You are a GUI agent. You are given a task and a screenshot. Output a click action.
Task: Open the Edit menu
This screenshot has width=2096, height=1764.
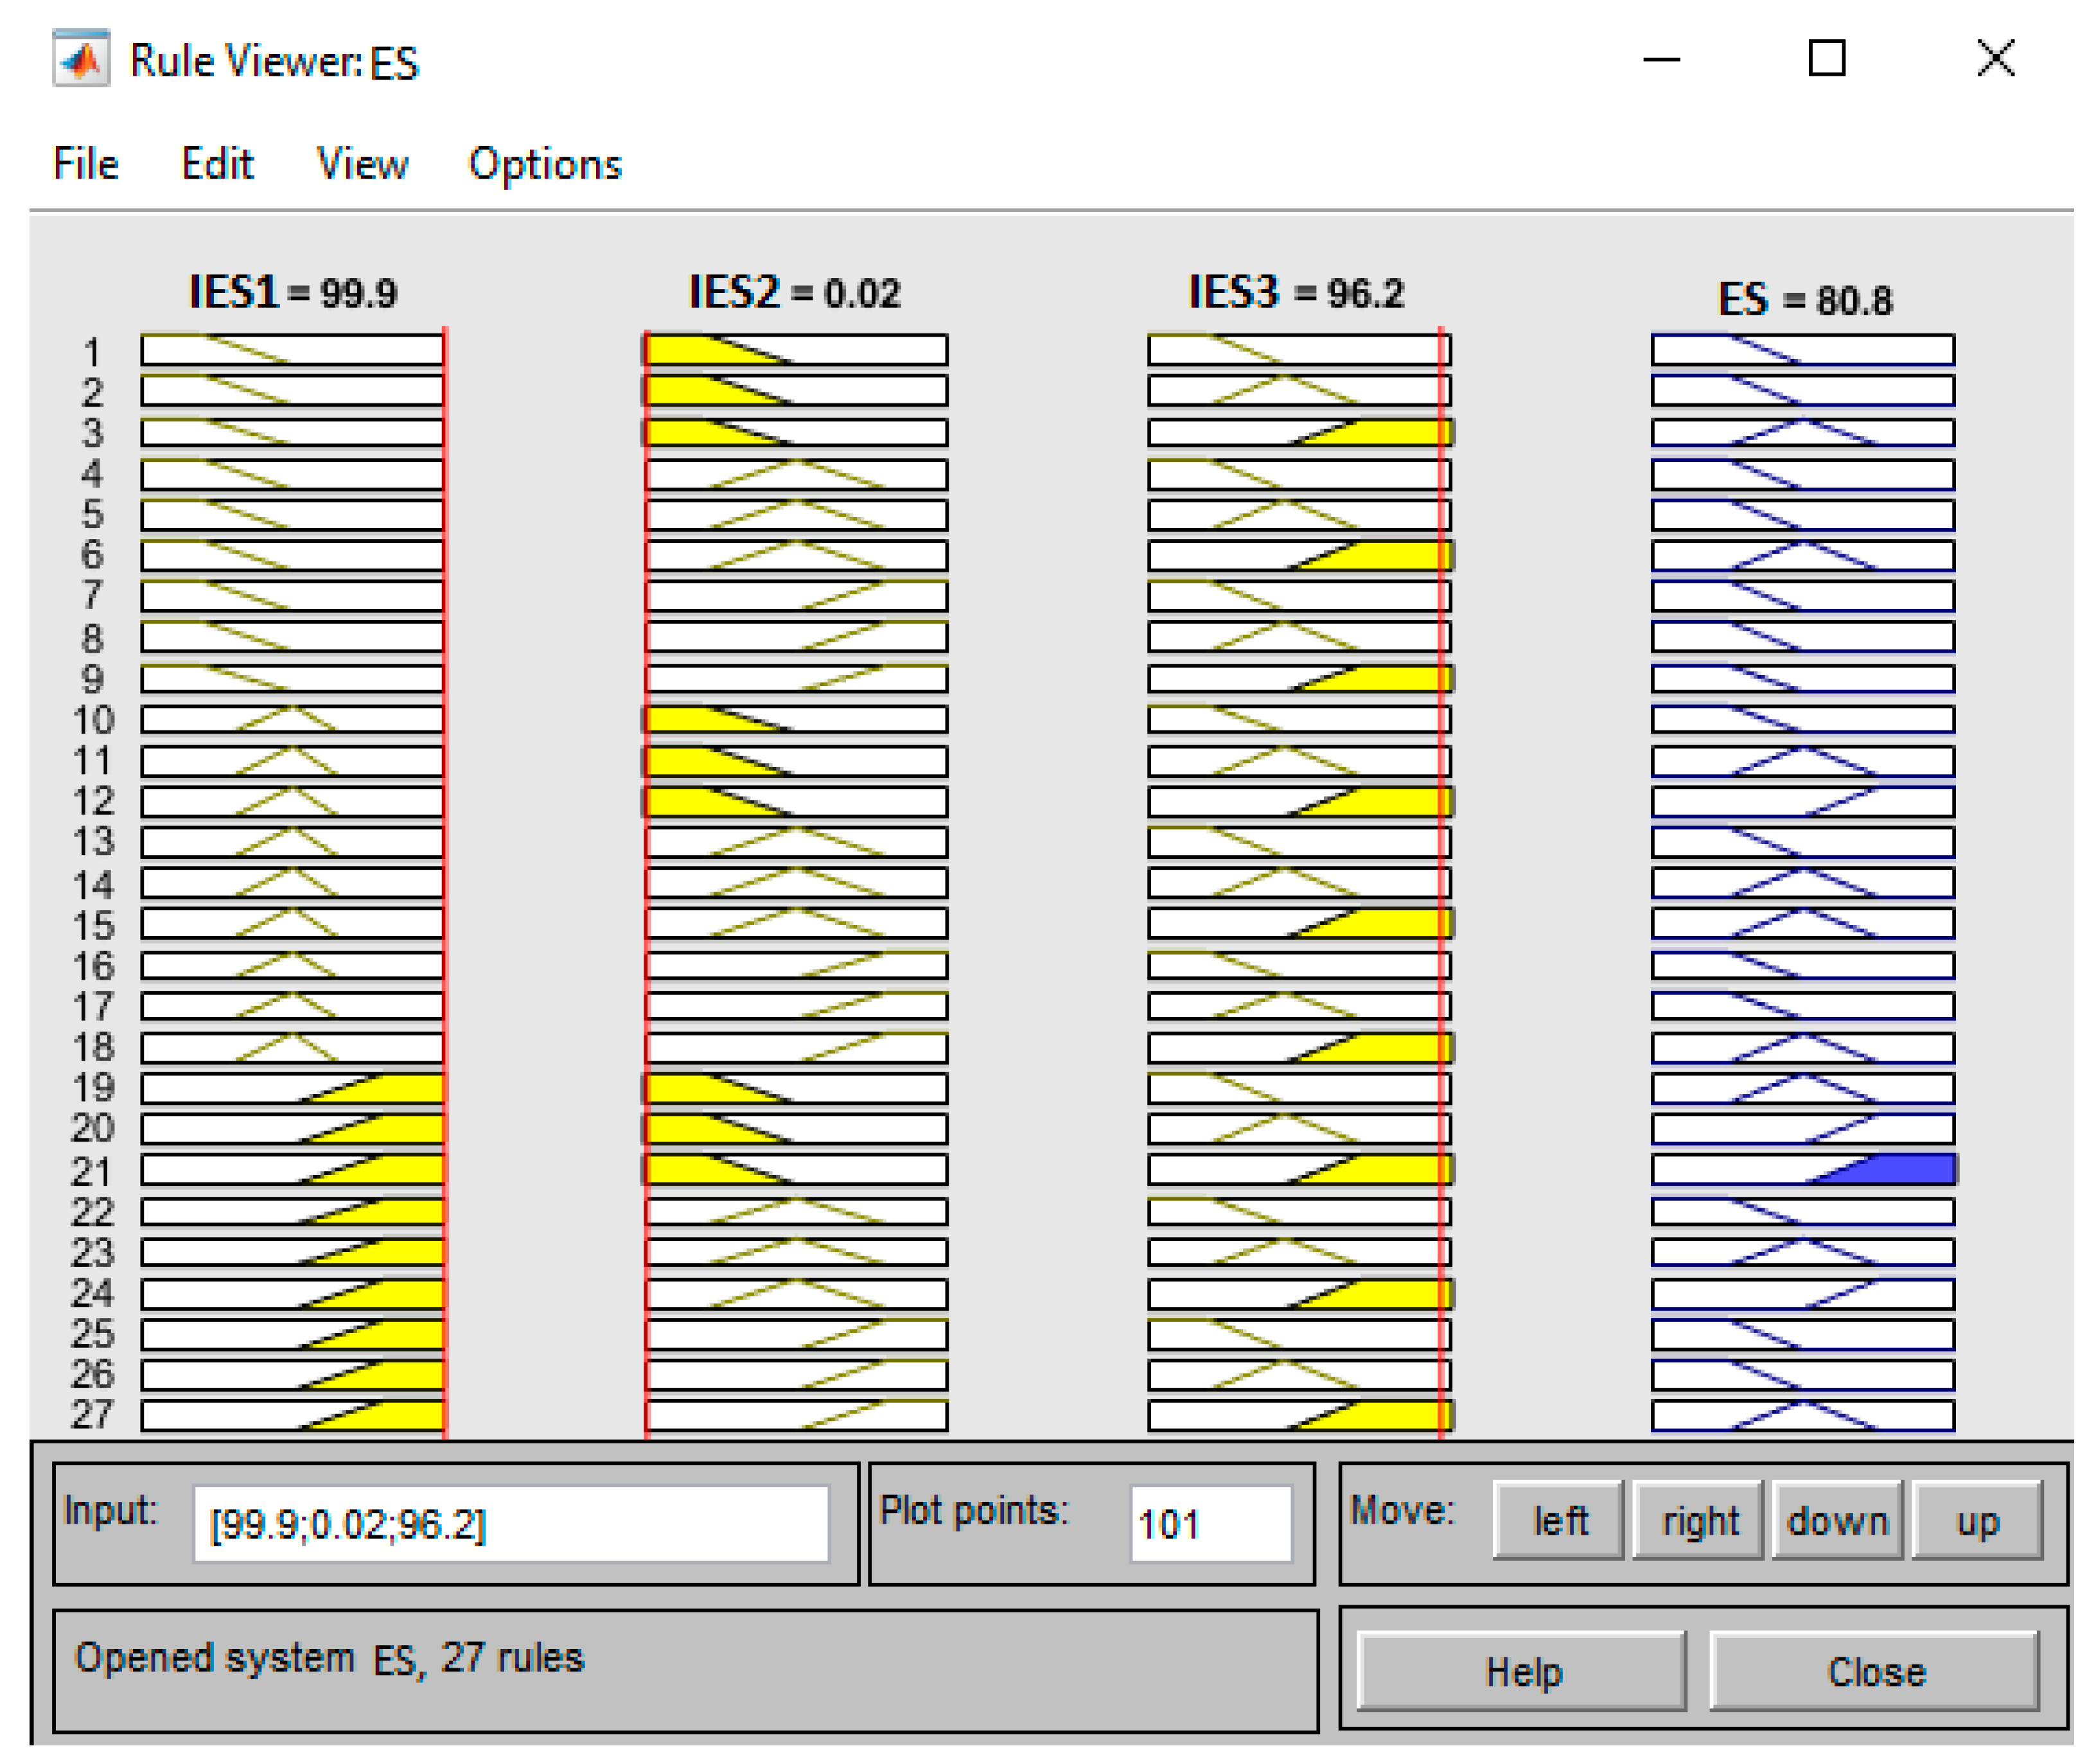[217, 164]
